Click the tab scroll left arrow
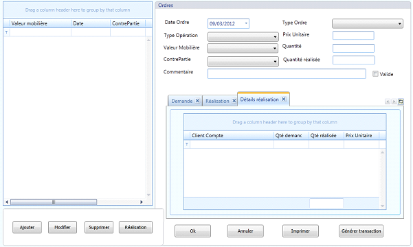This screenshot has width=413, height=247. (388, 102)
